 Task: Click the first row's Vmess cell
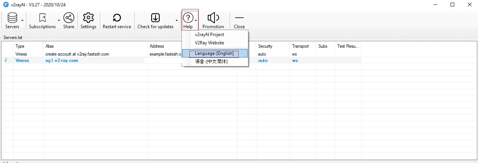[21, 54]
